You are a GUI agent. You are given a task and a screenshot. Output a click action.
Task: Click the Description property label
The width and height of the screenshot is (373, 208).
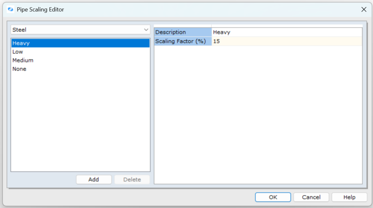pyautogui.click(x=183, y=32)
